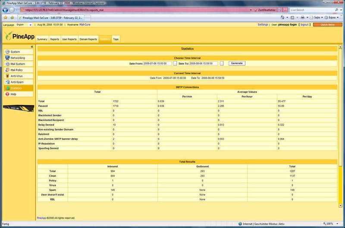Click the Mail-Cure hostname link
The image size is (345, 228).
click(x=85, y=25)
